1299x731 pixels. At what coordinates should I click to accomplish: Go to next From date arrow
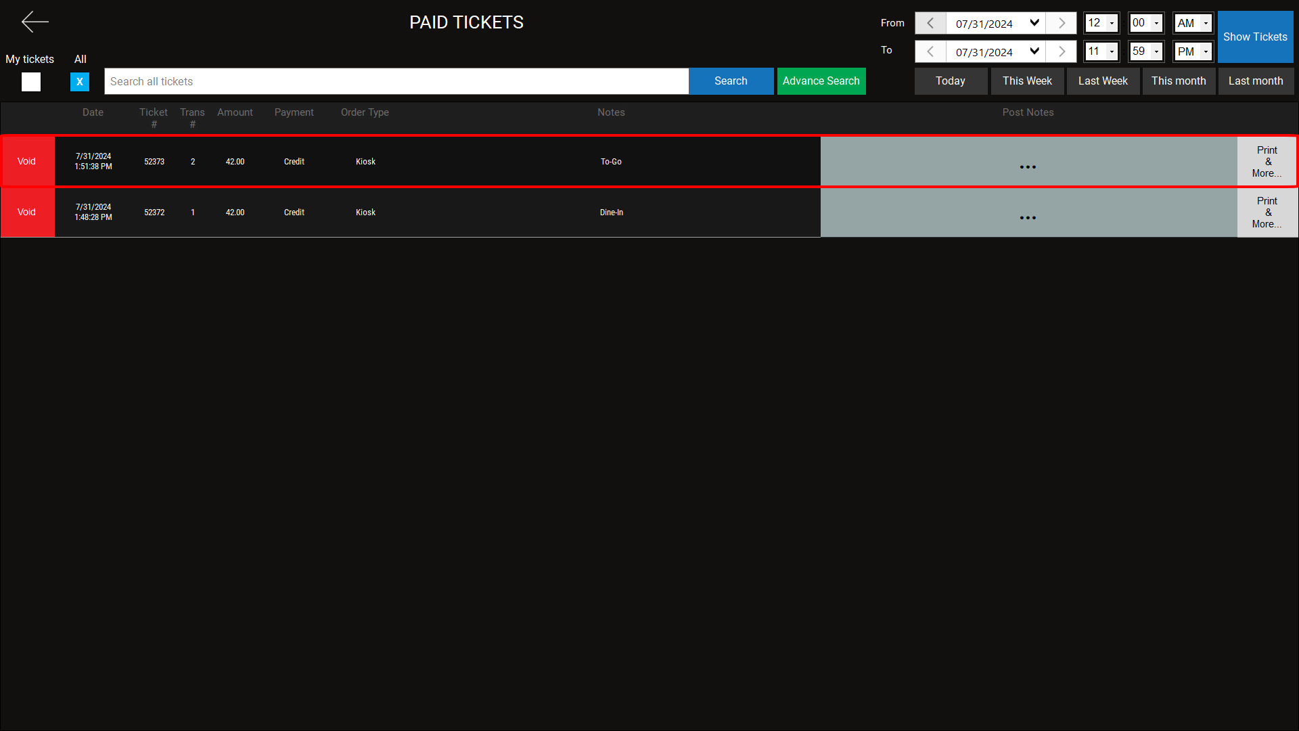(x=1062, y=23)
